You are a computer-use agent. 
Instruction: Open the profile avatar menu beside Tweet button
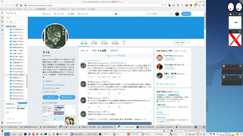point(177,14)
